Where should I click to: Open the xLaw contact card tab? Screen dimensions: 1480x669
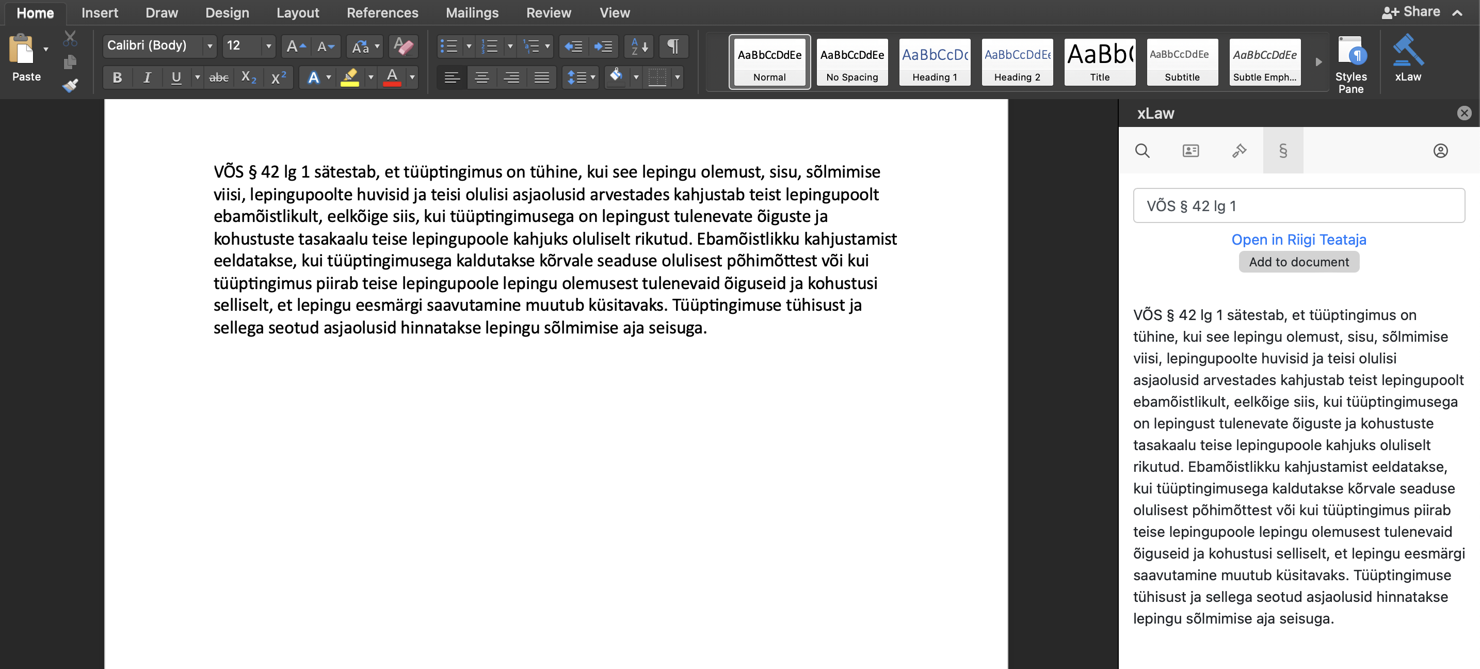coord(1191,151)
